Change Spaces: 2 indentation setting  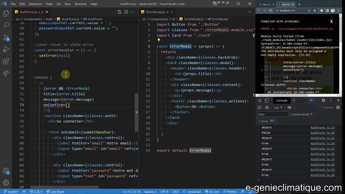click(150, 192)
